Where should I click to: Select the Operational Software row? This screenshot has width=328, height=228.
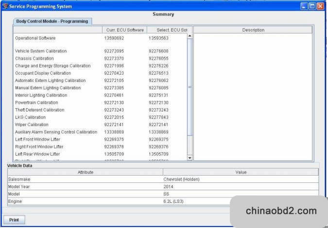pos(101,38)
